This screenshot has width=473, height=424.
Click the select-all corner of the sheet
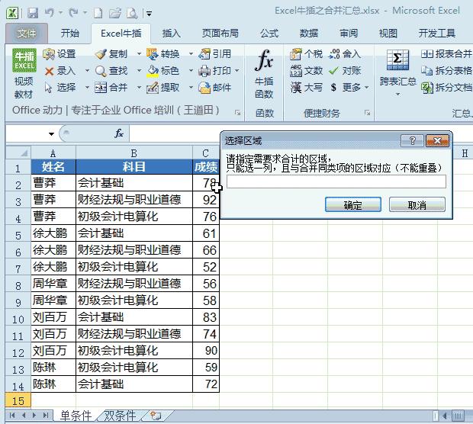pyautogui.click(x=18, y=153)
